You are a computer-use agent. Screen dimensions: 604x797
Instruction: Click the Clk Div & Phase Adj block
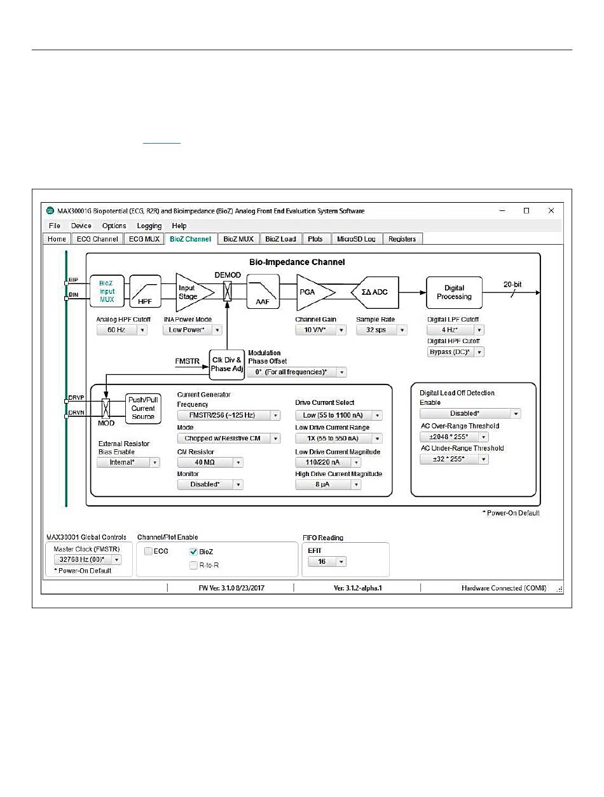pos(226,364)
